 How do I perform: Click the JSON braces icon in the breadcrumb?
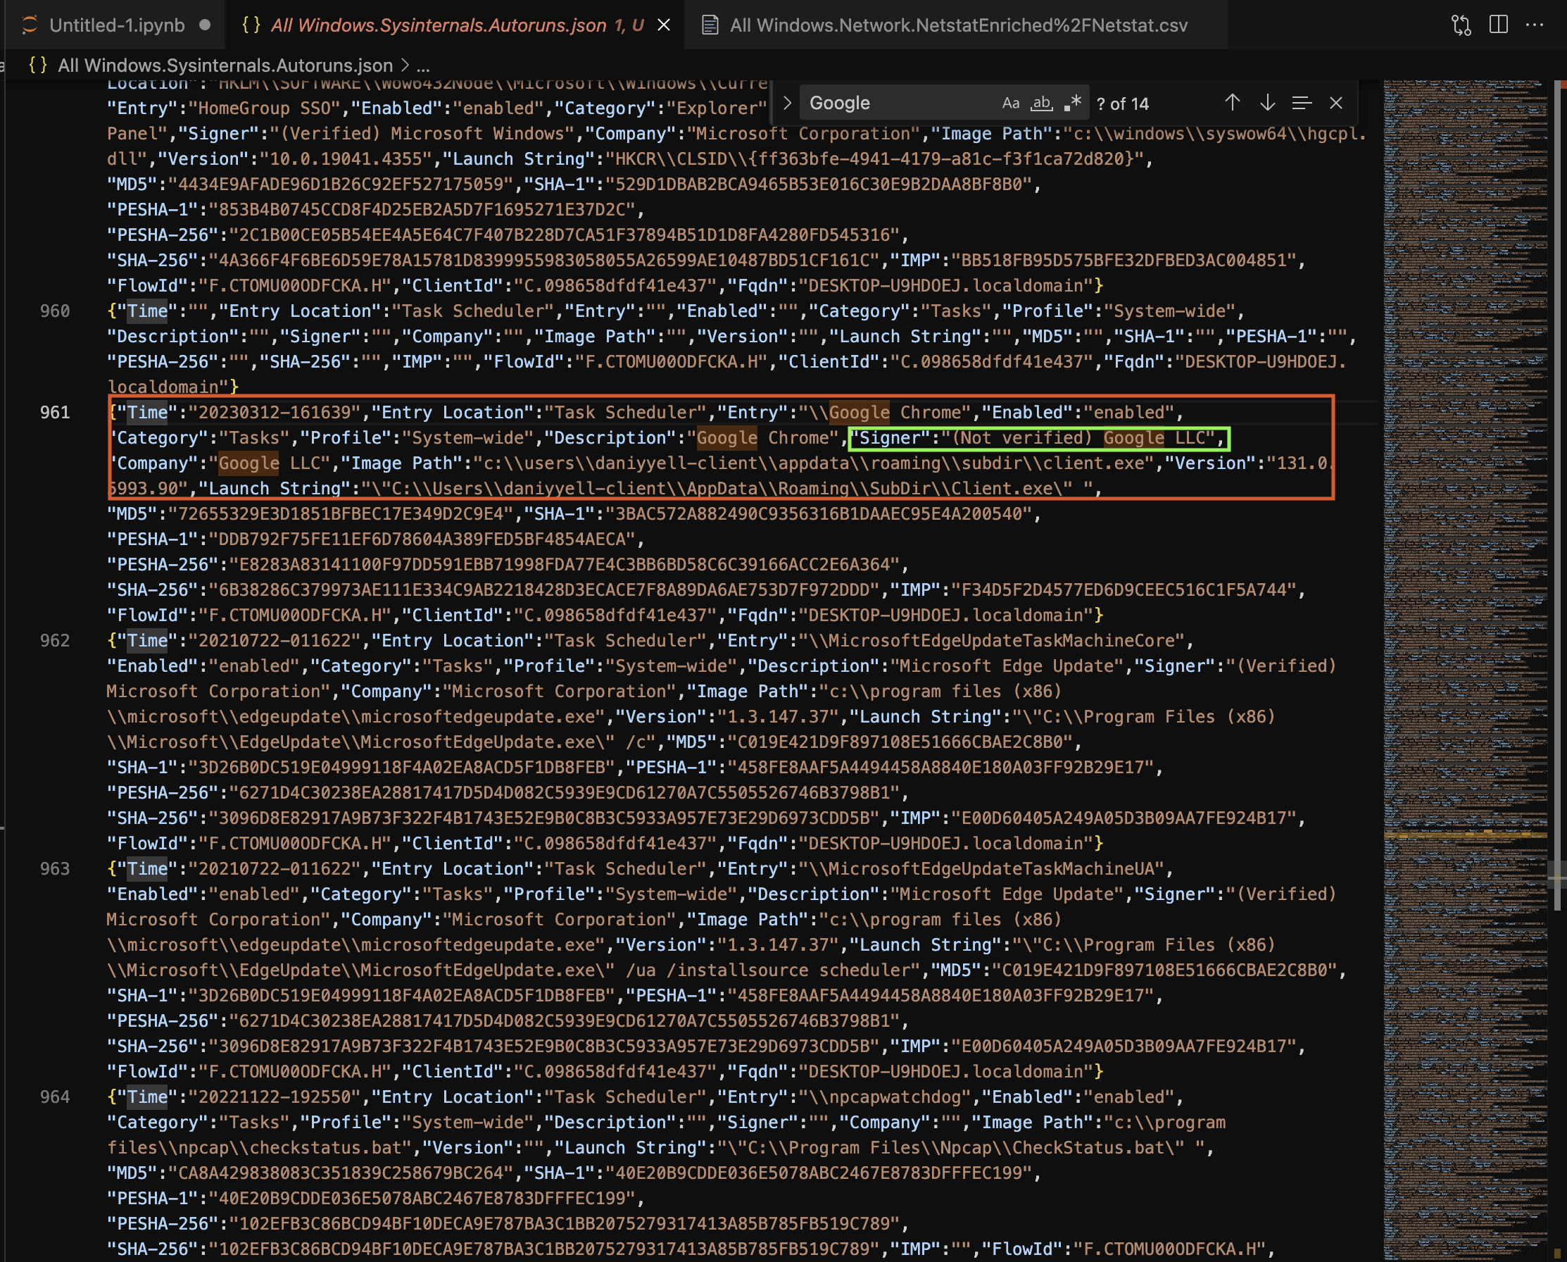(x=38, y=65)
